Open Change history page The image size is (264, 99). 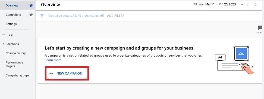pyautogui.click(x=16, y=53)
